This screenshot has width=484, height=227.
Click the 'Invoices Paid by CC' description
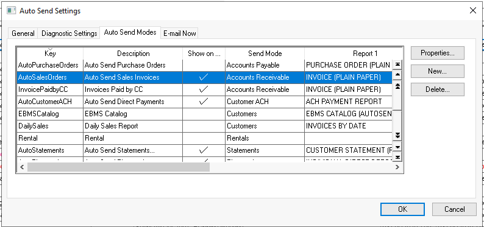pos(133,89)
